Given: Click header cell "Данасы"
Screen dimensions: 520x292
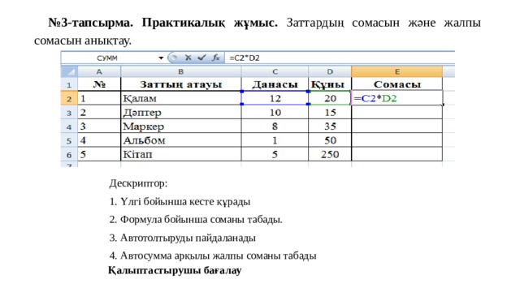Looking at the screenshot, I should click(275, 84).
